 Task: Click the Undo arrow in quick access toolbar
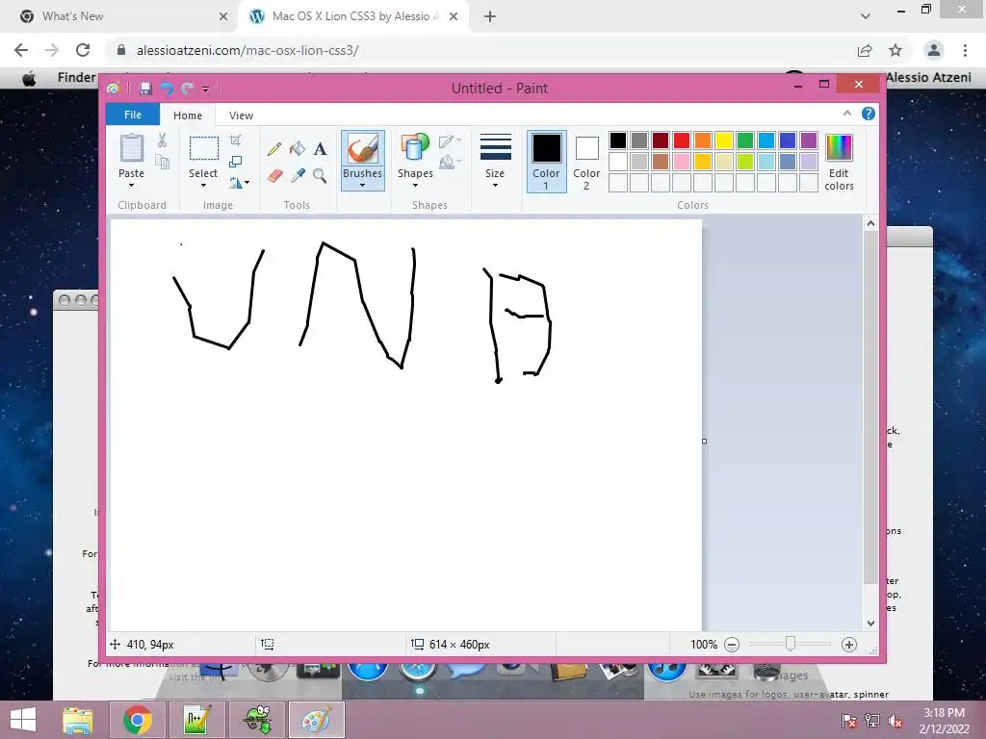[x=167, y=89]
